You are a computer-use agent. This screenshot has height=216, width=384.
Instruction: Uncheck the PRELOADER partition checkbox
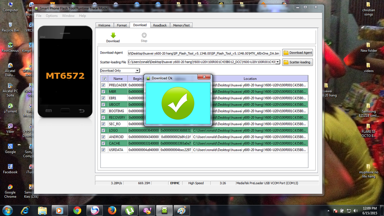pyautogui.click(x=103, y=85)
